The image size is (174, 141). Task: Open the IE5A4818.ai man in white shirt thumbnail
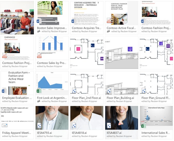[x=87, y=118]
